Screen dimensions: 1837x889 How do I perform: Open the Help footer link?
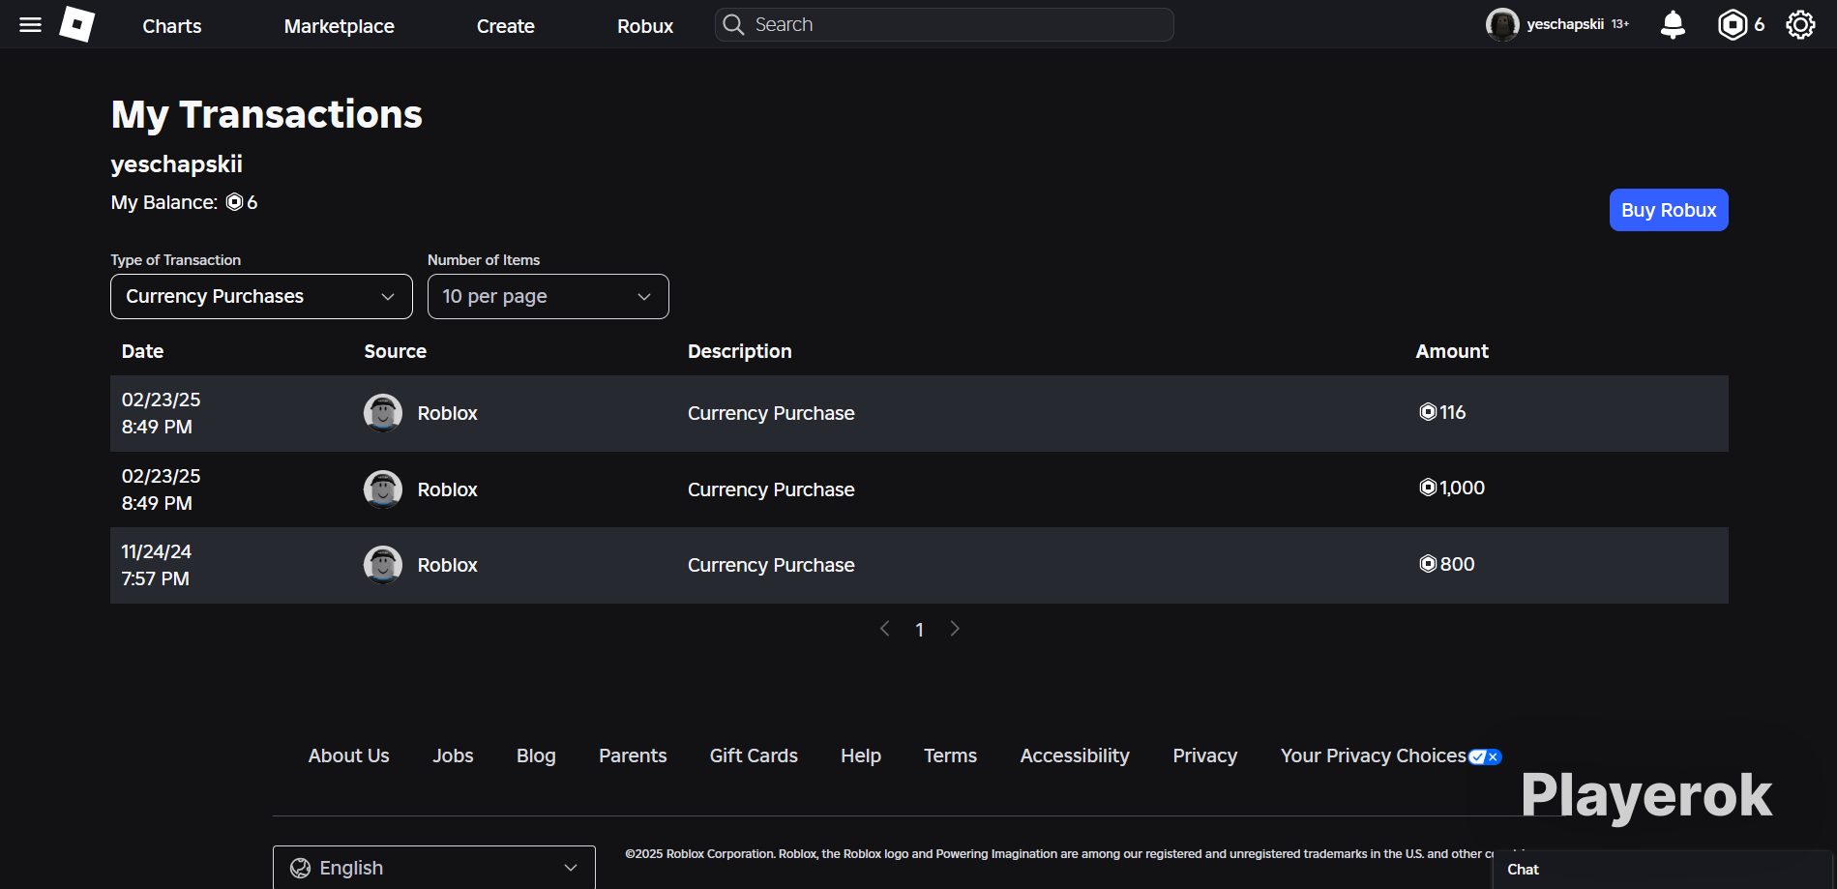pyautogui.click(x=861, y=756)
